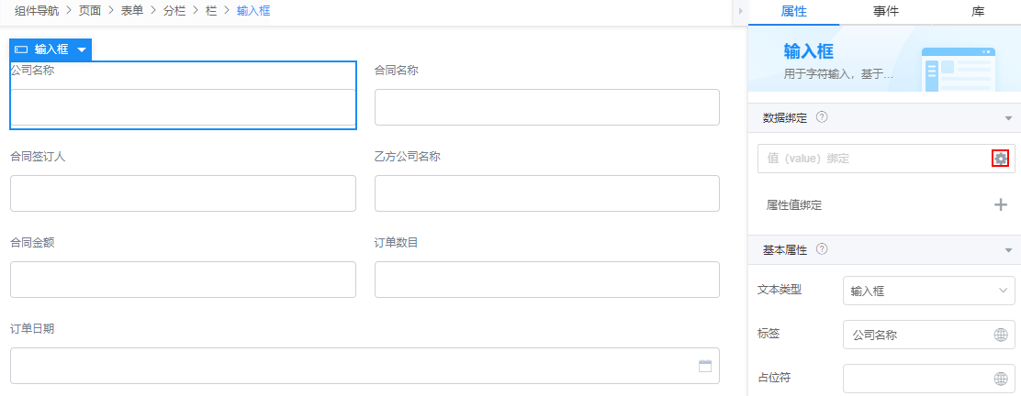This screenshot has width=1021, height=396.
Task: Open value binding gear settings icon
Action: tap(1000, 159)
